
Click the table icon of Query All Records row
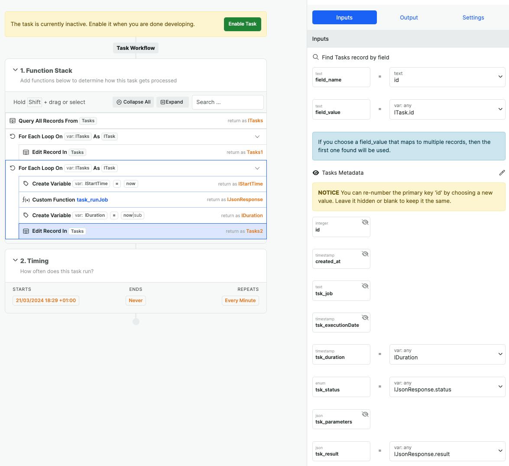13,121
